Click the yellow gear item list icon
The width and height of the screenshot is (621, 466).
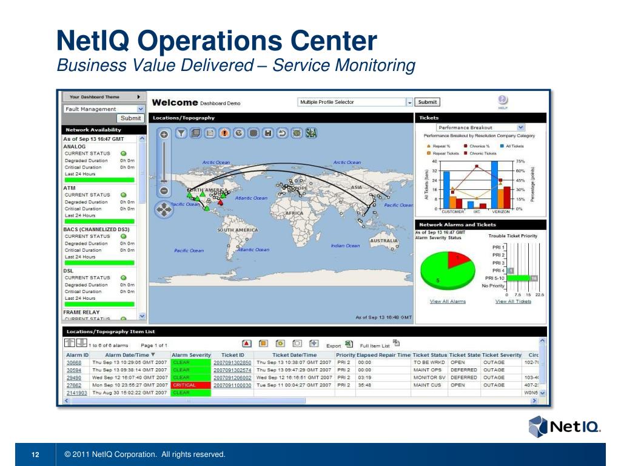click(280, 344)
